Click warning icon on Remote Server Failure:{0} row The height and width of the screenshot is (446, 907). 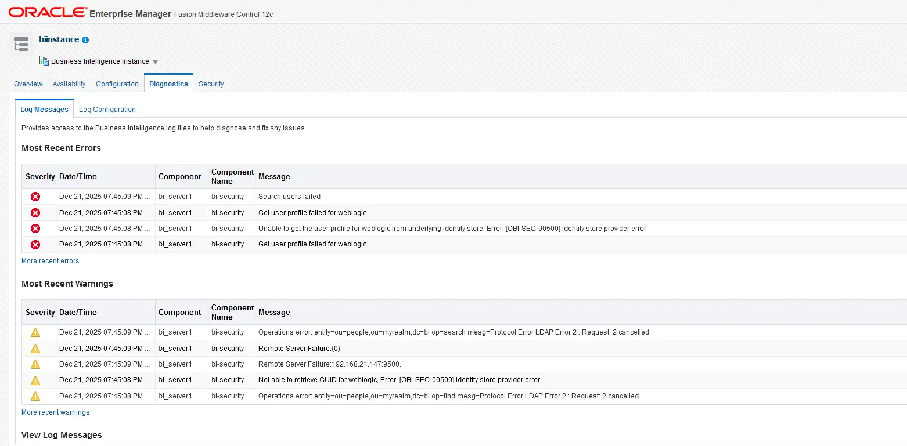[x=35, y=348]
